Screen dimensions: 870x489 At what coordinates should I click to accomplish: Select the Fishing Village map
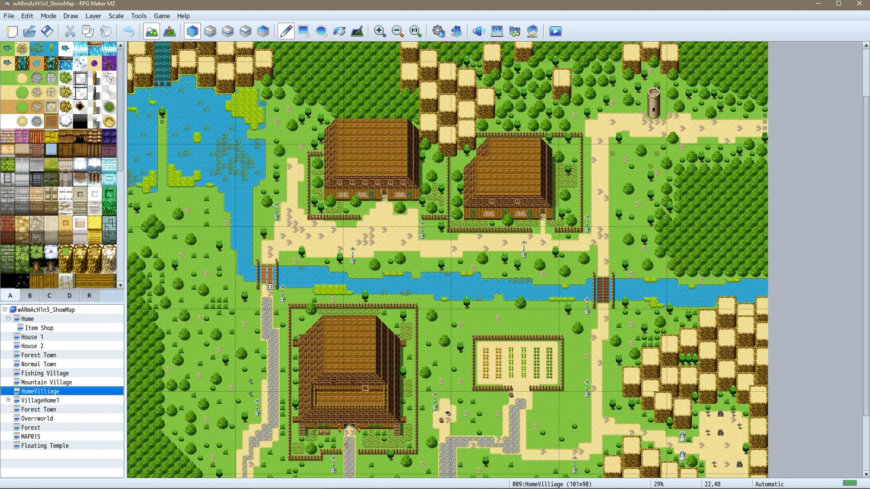45,373
